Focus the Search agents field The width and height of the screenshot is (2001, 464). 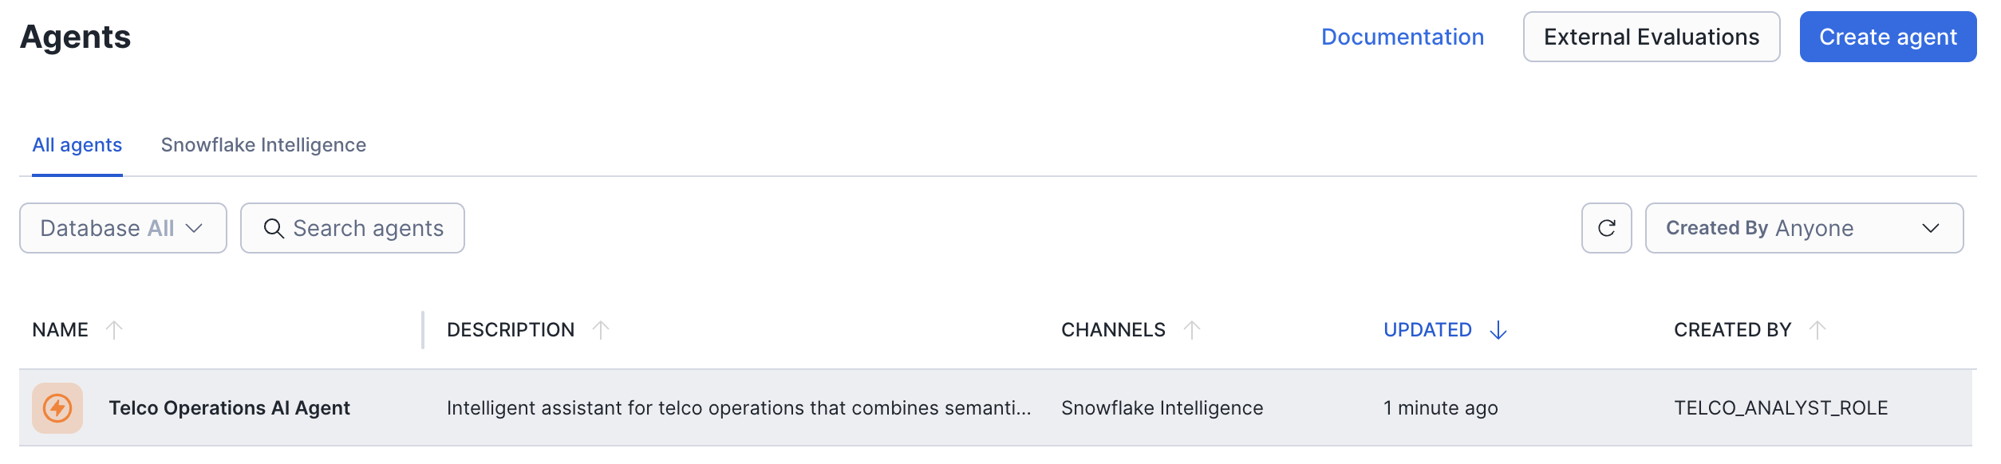(x=368, y=228)
